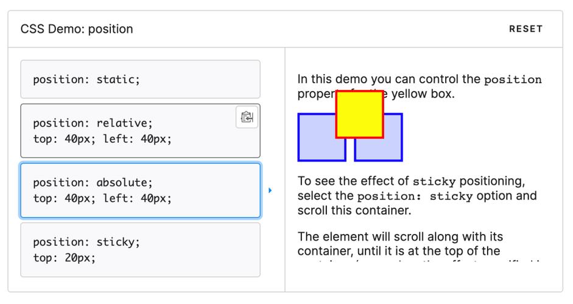Click the RESET button
The image size is (573, 304).
pos(526,29)
